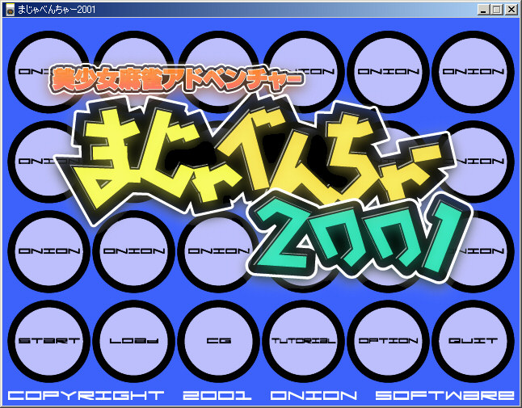Click the window title bar app icon

11,10
